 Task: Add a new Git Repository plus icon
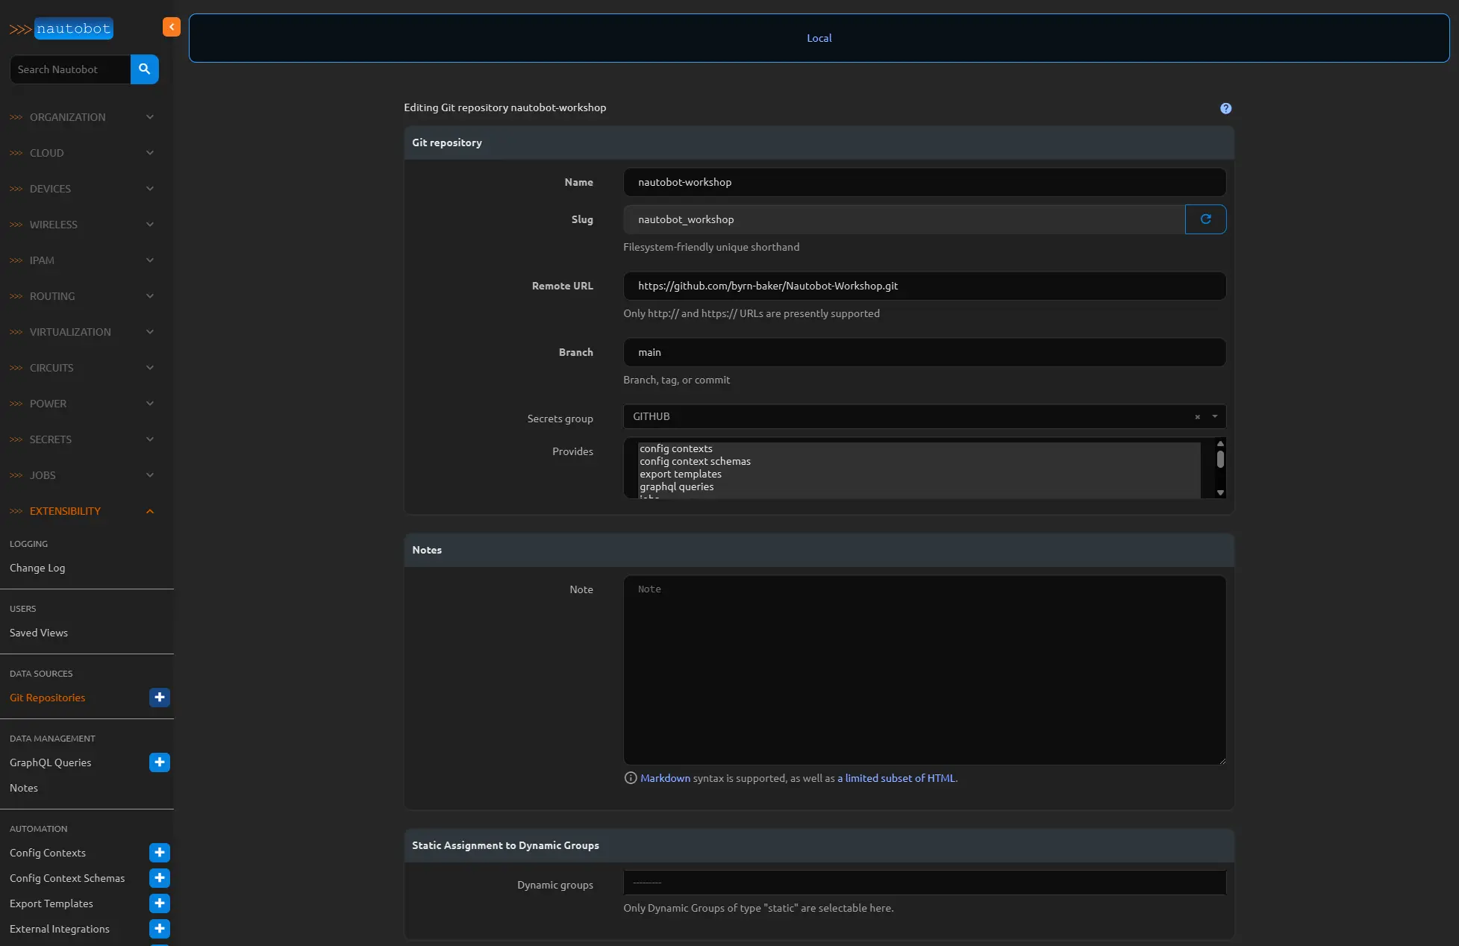pyautogui.click(x=160, y=698)
